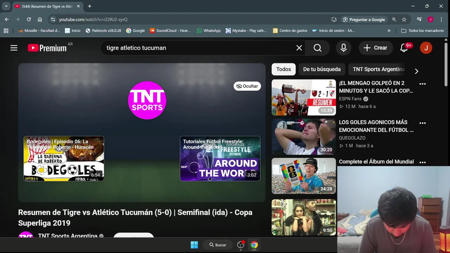The height and width of the screenshot is (253, 450).
Task: Open the Google bookmark
Action: point(136,31)
